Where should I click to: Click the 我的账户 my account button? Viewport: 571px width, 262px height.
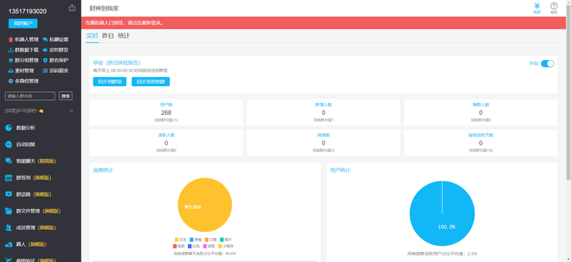(x=23, y=24)
